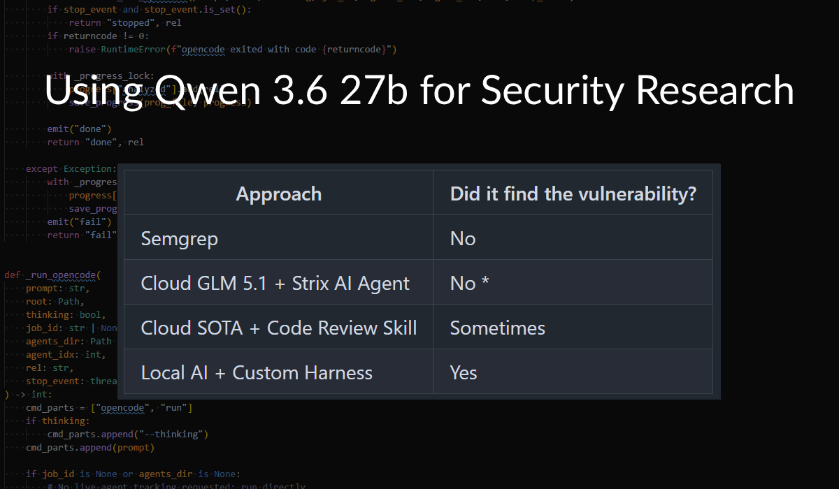
Task: Click the 'No' result in the Semgrep row
Action: (x=463, y=238)
